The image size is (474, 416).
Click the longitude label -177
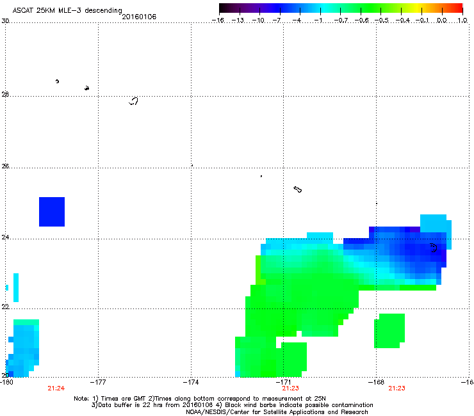[99, 383]
